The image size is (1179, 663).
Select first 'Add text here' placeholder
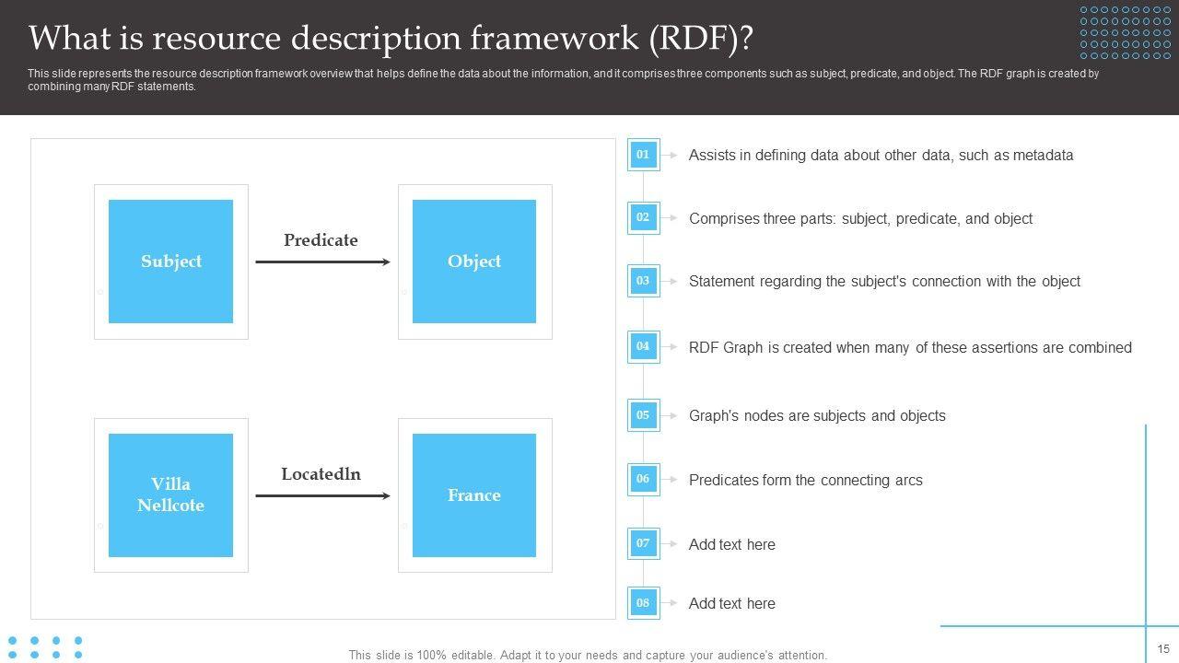coord(732,544)
